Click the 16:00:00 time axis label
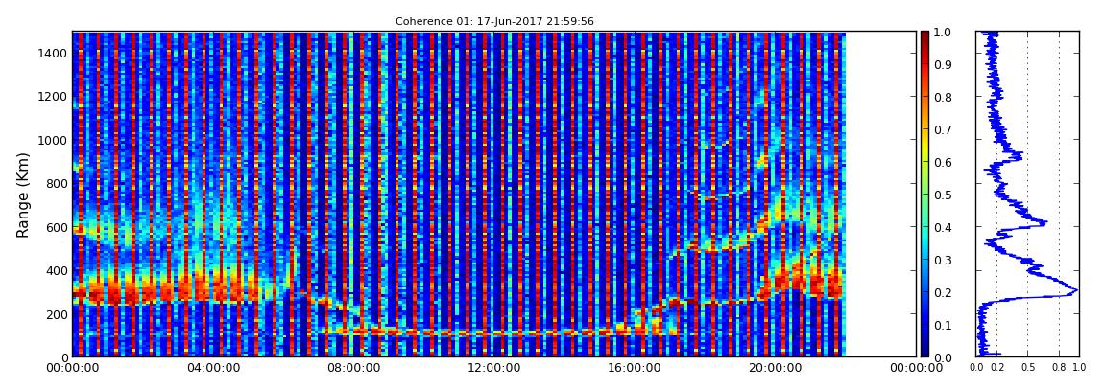 pos(633,369)
